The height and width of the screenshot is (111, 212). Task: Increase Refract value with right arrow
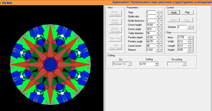[161, 50]
